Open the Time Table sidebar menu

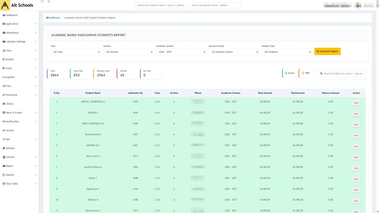19,184
